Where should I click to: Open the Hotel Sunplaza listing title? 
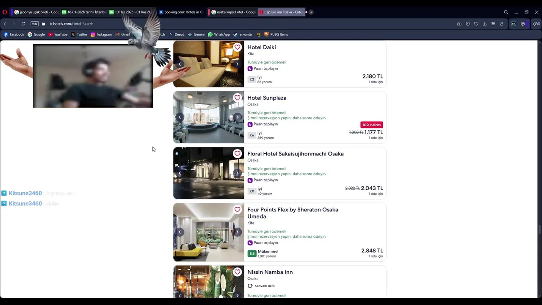pyautogui.click(x=267, y=98)
